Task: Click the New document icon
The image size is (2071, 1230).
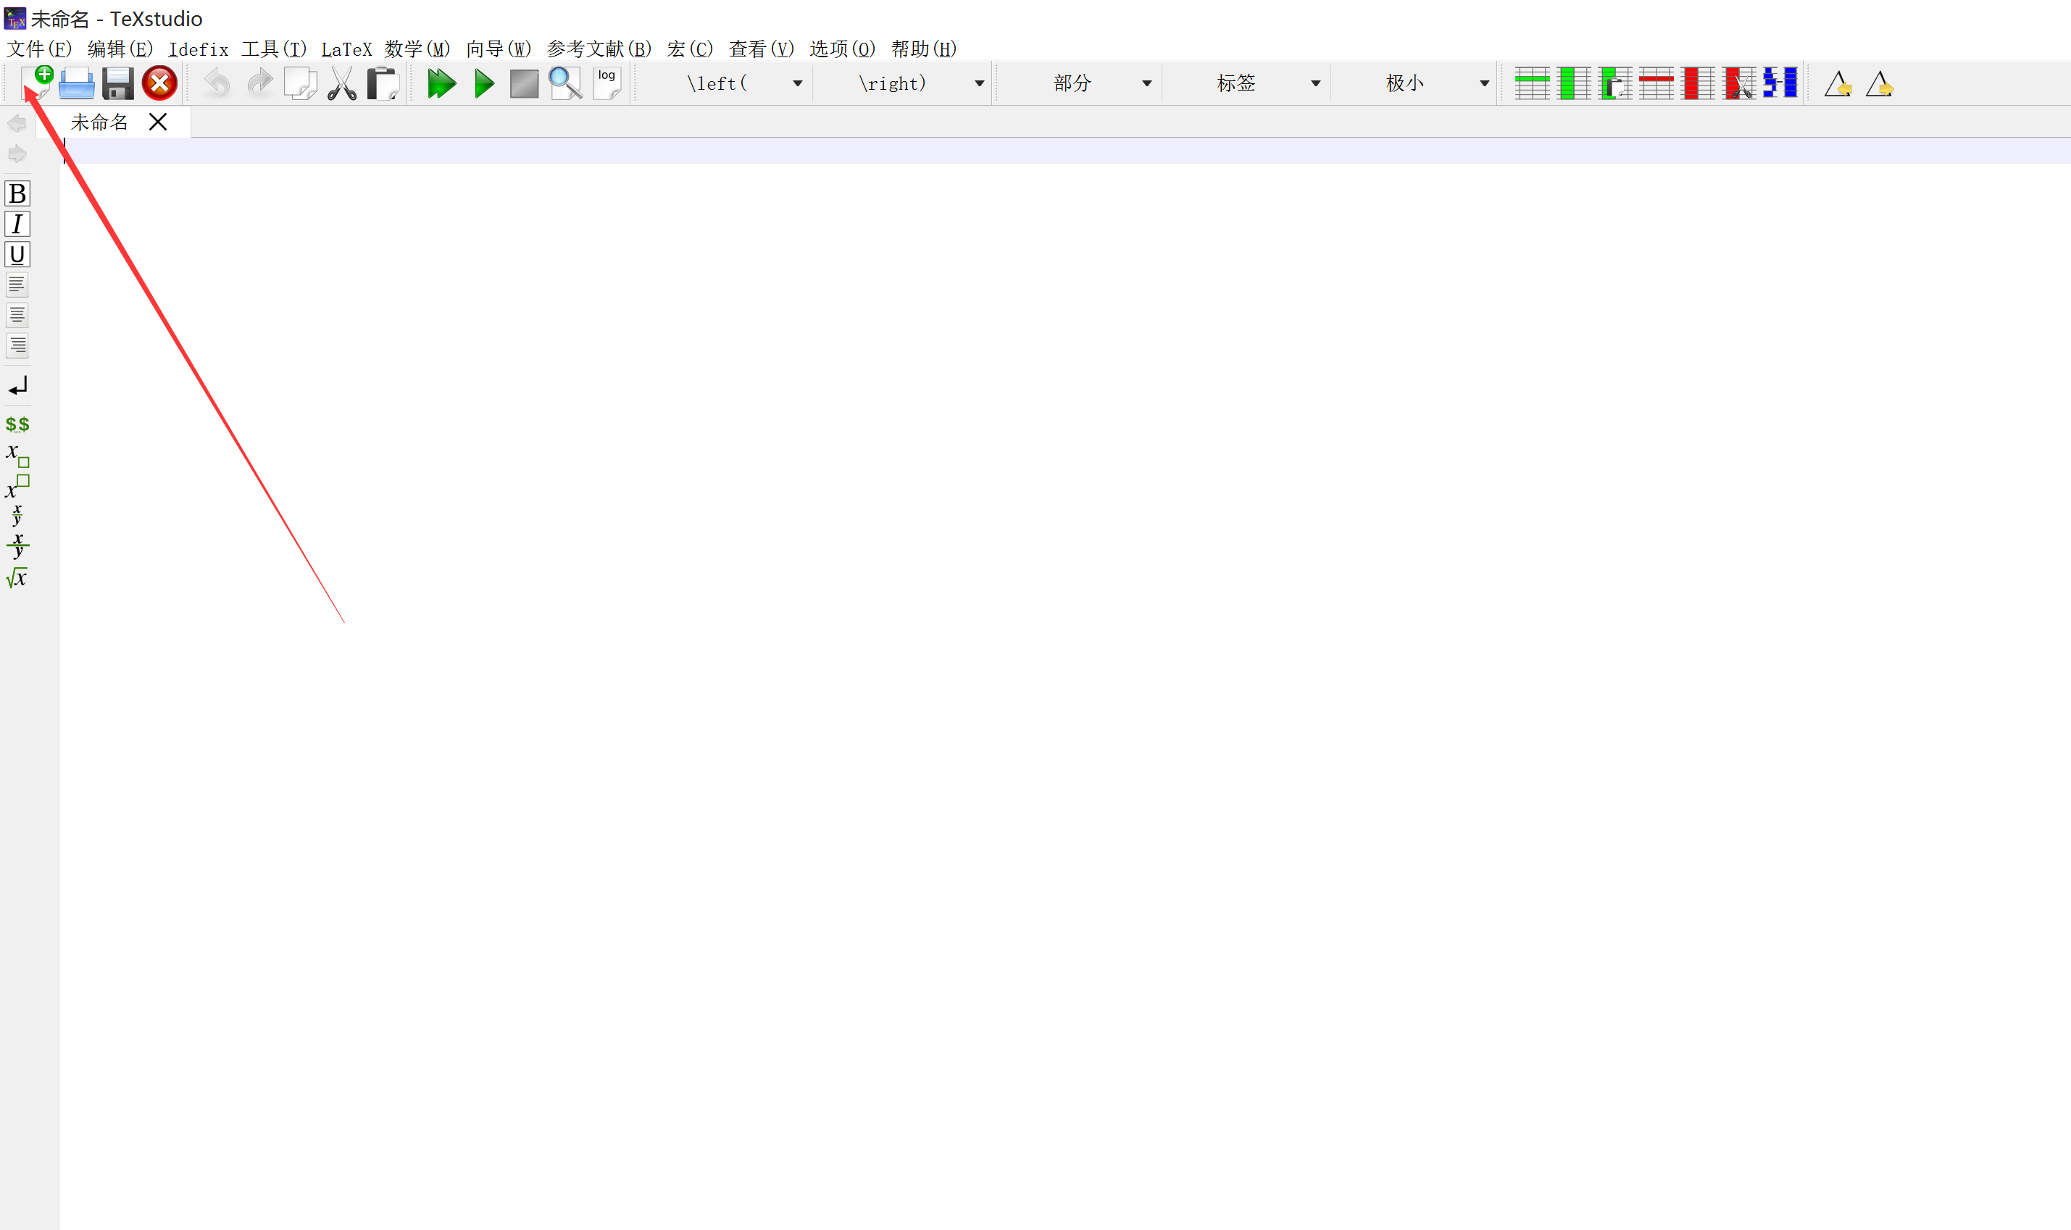Action: (36, 83)
